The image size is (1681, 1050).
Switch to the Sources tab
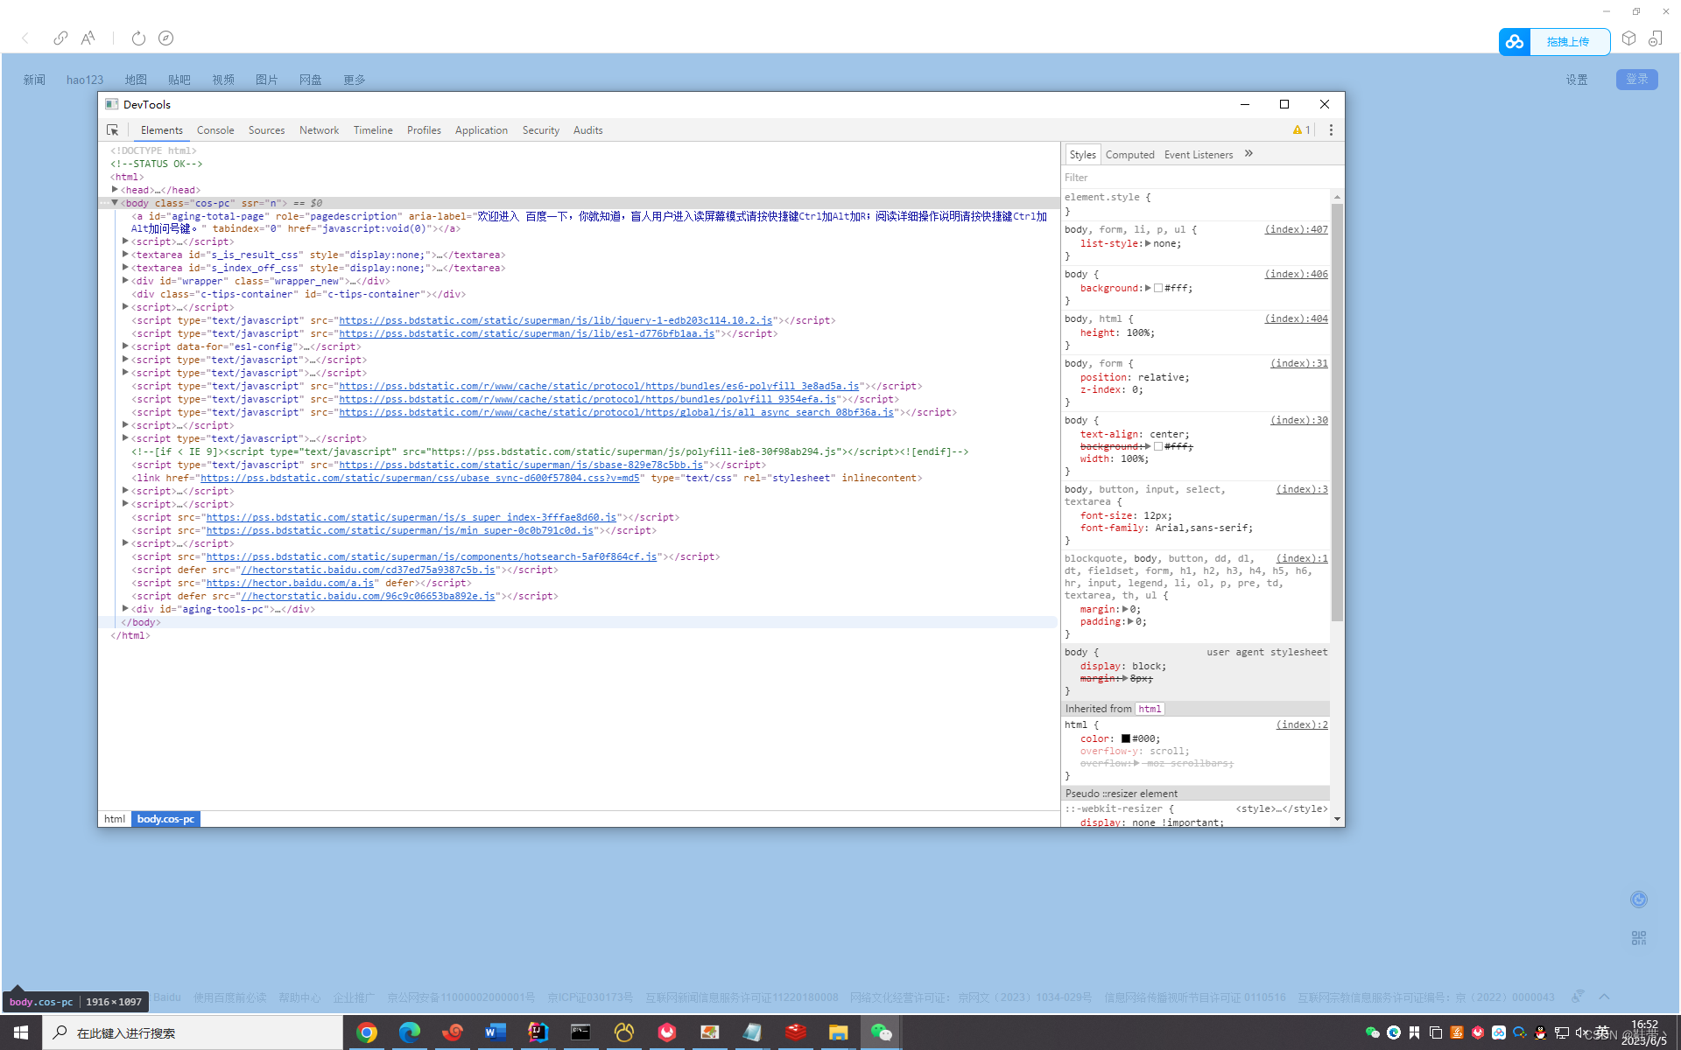click(266, 129)
